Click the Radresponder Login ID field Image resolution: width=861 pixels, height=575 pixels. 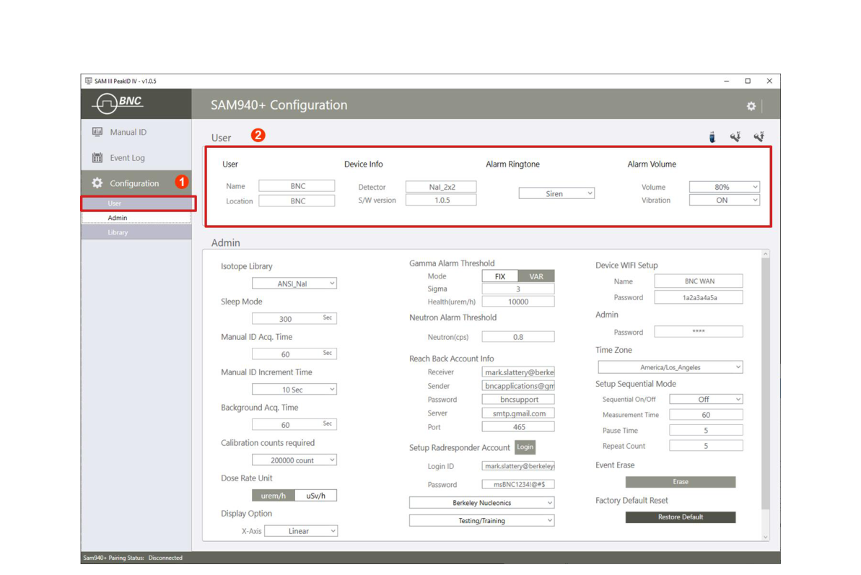point(517,466)
